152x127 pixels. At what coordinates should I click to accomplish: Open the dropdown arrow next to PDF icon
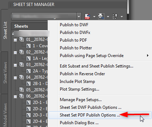point(94,17)
